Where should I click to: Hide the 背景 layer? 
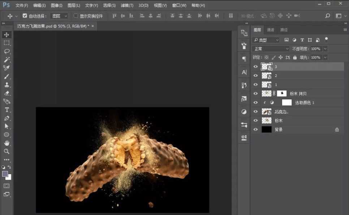[x=256, y=129]
